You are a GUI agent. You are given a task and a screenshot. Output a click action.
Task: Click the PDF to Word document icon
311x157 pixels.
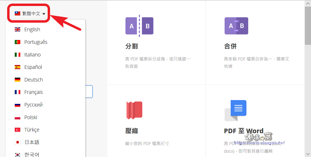235,111
